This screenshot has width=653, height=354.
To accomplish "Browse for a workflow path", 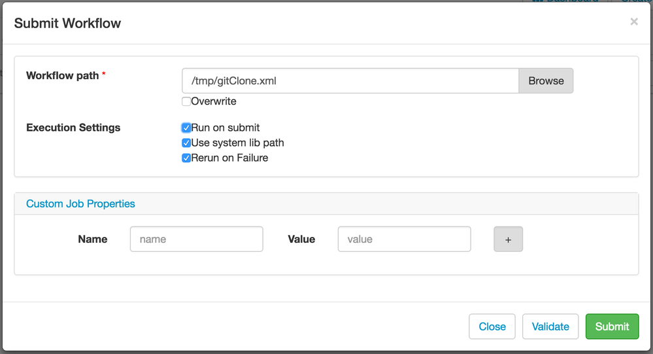I will click(546, 81).
